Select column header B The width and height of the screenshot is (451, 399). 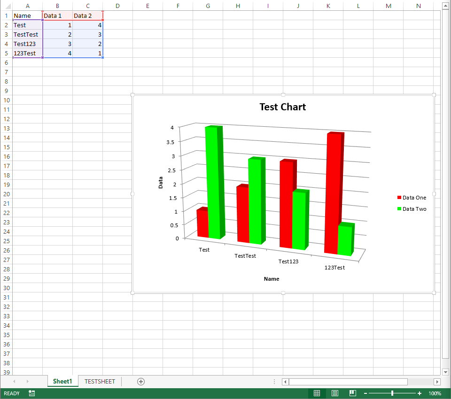(x=57, y=6)
